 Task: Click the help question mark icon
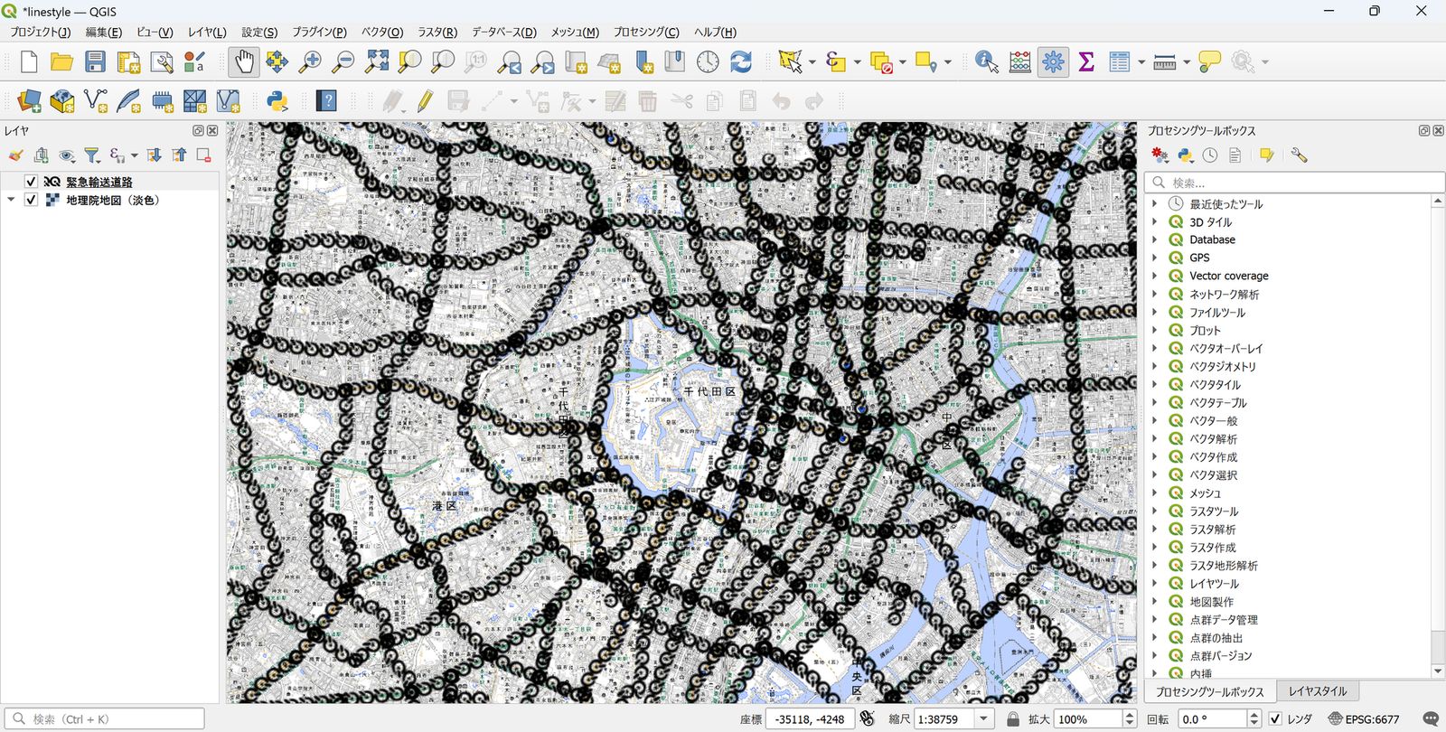[326, 100]
